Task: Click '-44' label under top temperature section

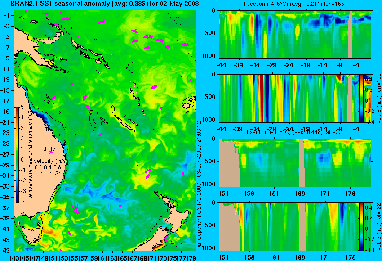Action: click(222, 65)
